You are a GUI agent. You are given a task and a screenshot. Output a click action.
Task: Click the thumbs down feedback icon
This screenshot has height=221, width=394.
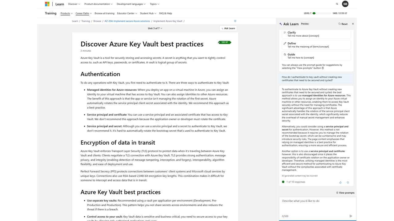point(348,182)
